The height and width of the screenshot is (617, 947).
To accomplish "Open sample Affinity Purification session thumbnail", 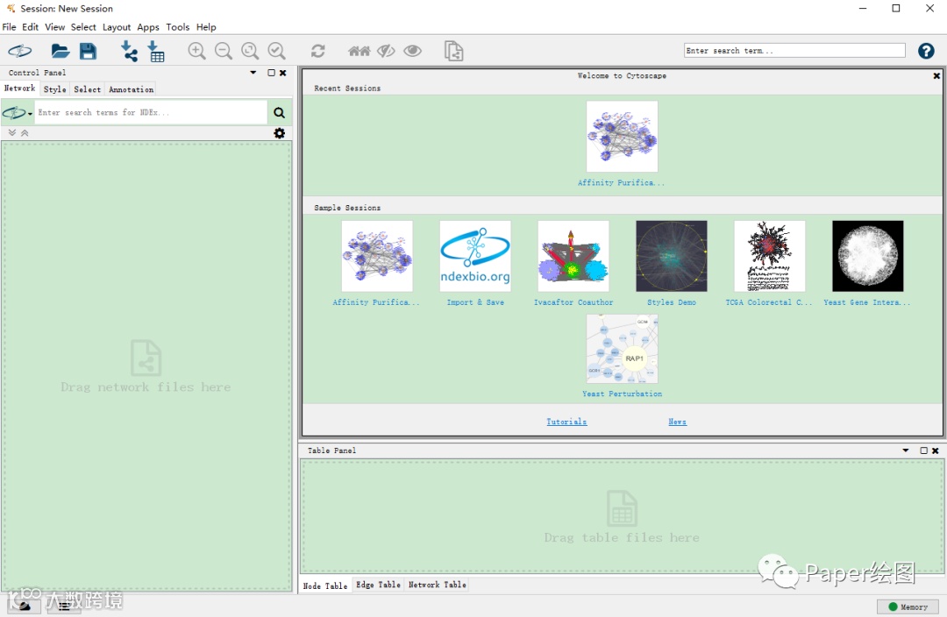I will (x=377, y=256).
